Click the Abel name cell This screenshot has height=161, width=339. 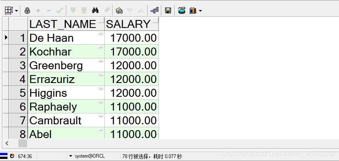coord(66,133)
